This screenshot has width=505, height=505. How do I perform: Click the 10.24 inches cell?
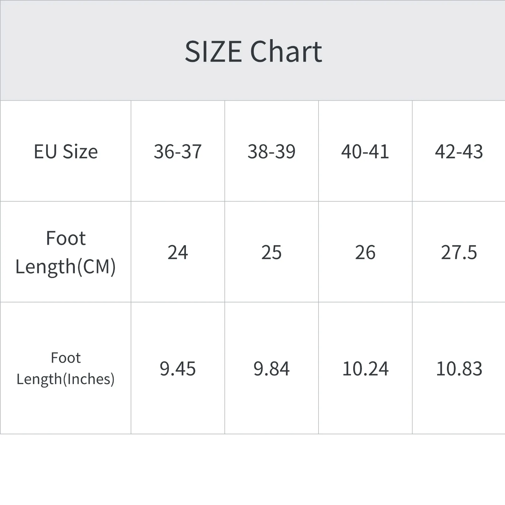click(365, 369)
